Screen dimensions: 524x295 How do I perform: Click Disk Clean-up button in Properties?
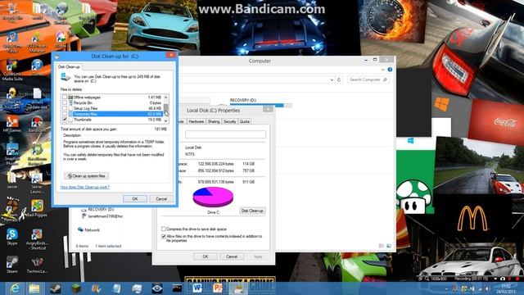(x=252, y=211)
